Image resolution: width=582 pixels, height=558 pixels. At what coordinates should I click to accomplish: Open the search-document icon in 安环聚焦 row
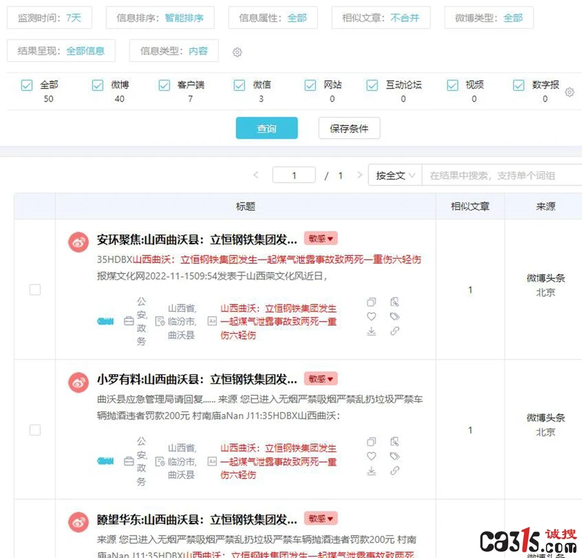point(394,302)
